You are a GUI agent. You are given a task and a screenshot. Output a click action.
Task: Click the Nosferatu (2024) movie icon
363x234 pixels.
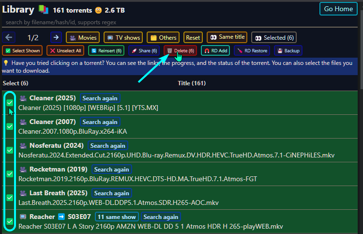[23, 146]
